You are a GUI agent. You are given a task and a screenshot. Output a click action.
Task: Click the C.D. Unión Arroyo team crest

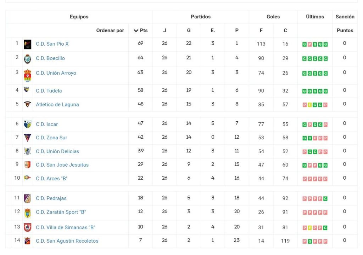(27, 75)
